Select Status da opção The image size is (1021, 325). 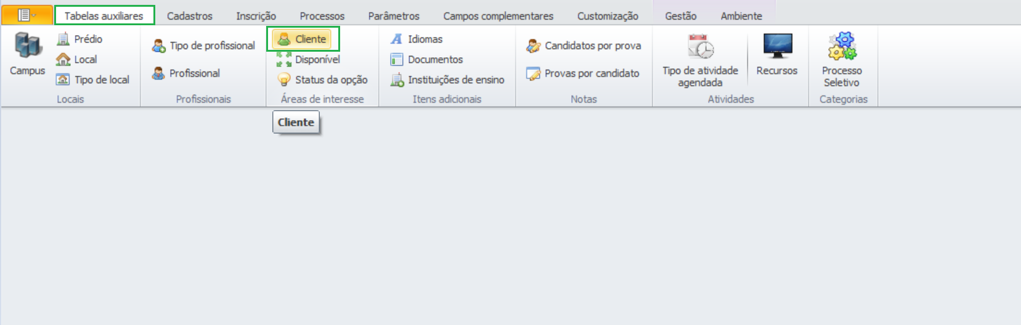coord(332,80)
